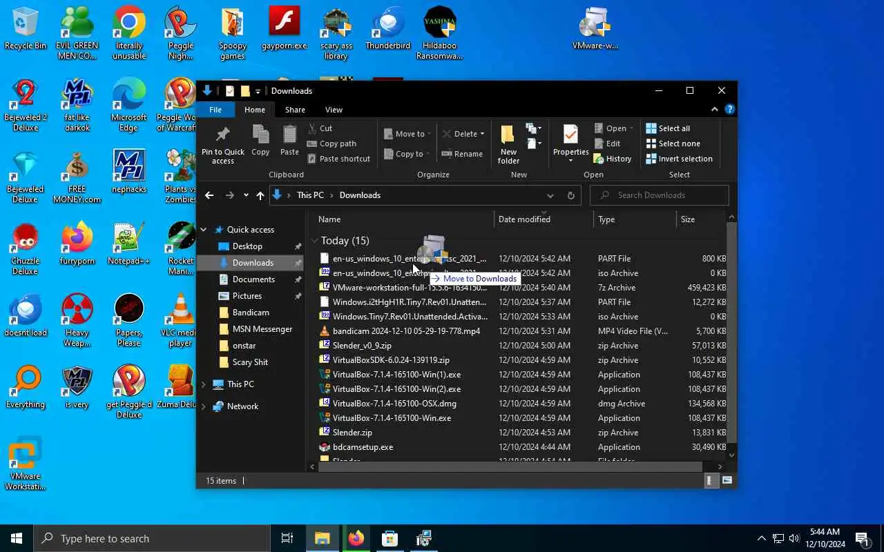Expand Network tree node
The height and width of the screenshot is (552, 884).
[204, 406]
